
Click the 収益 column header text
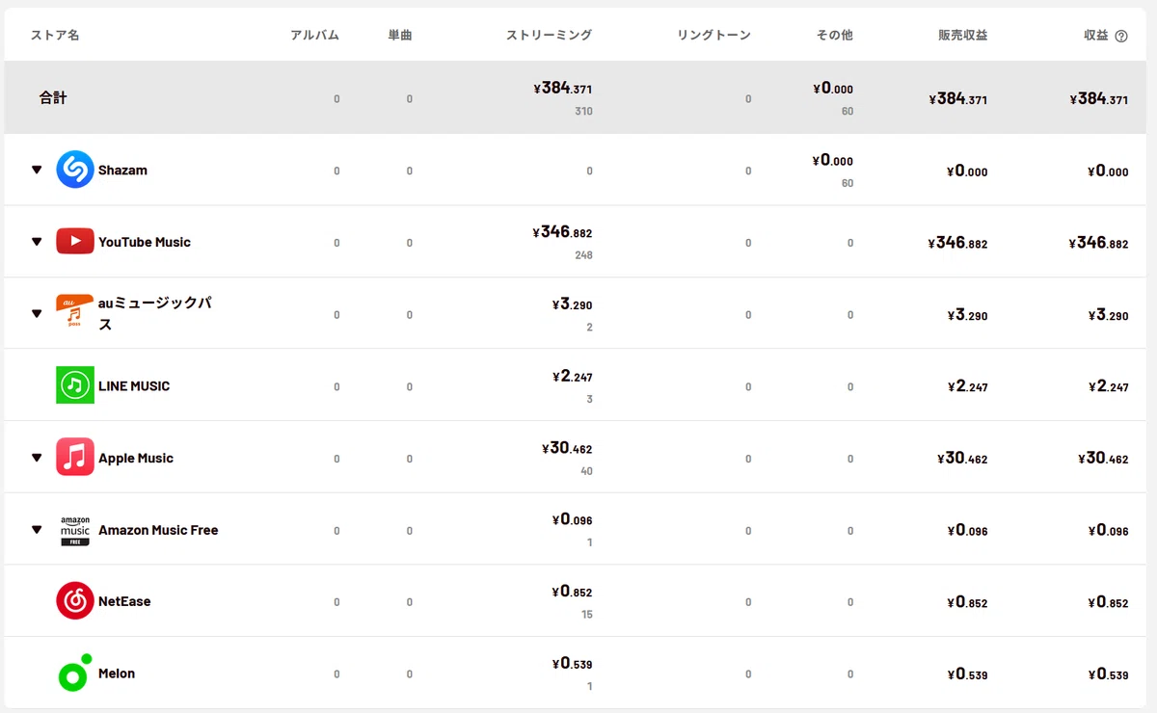tap(1096, 36)
